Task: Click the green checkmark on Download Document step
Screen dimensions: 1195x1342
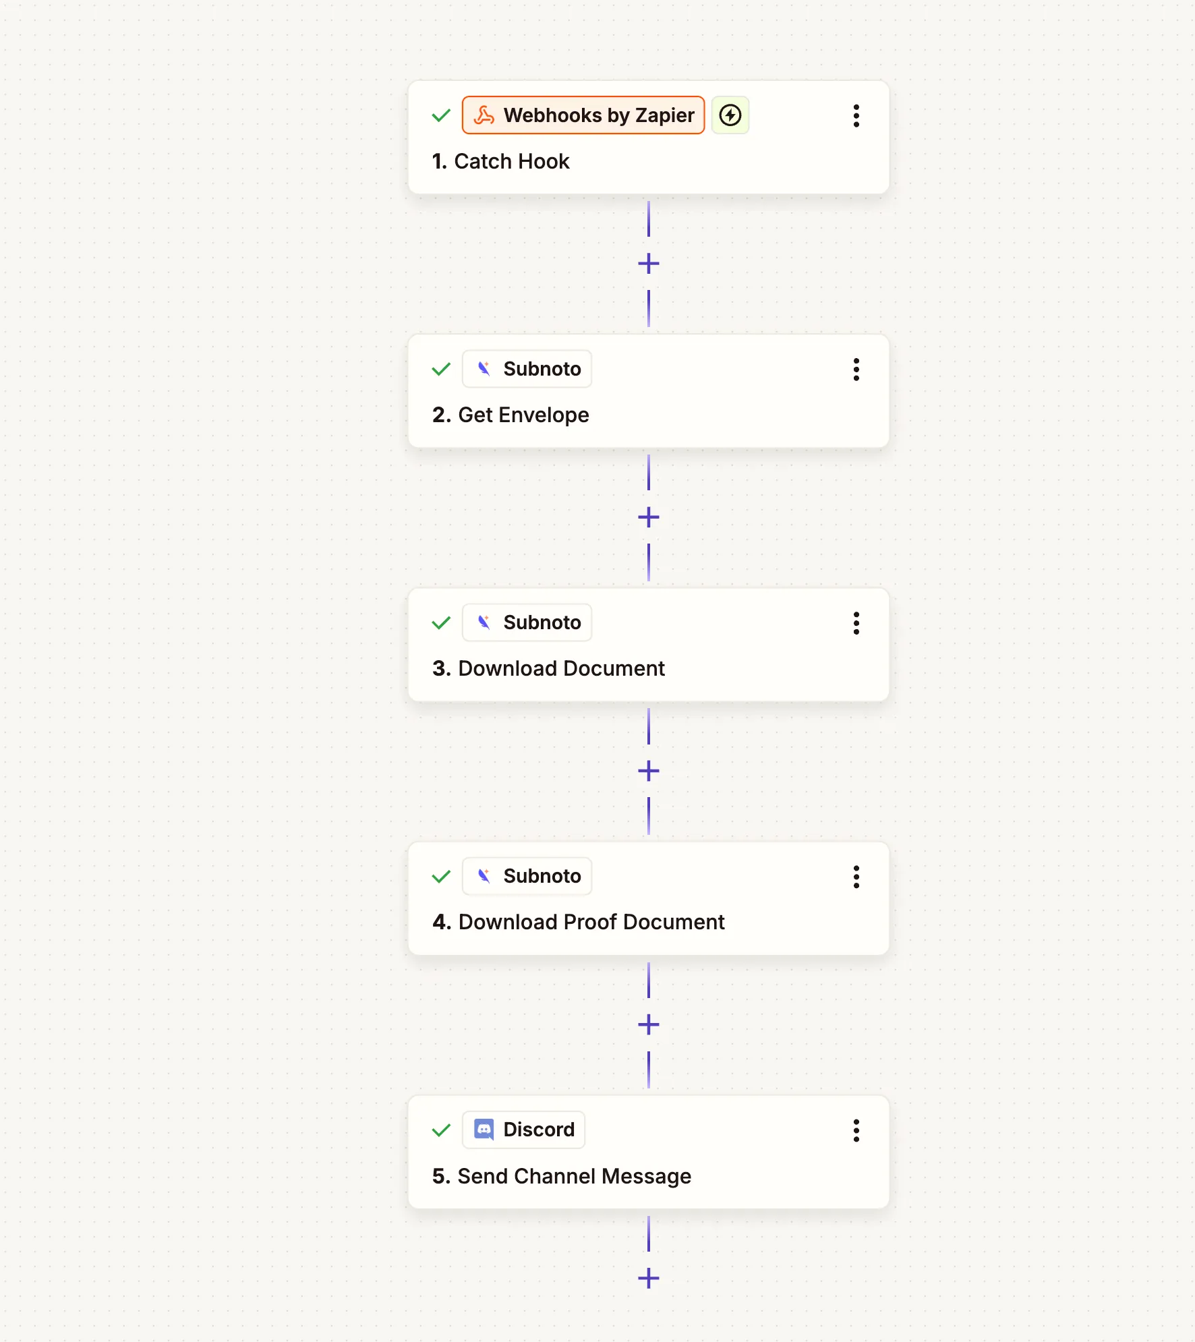Action: pyautogui.click(x=440, y=622)
